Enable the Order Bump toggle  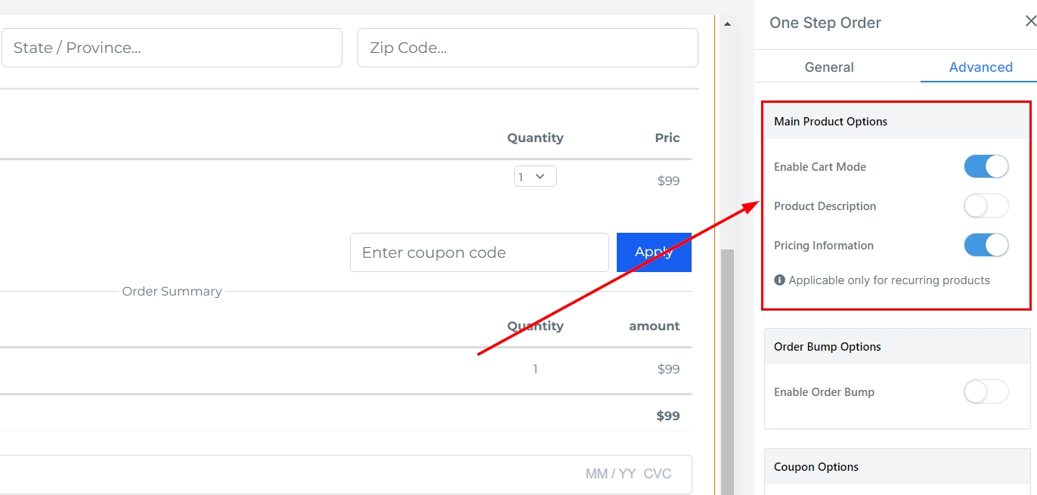(x=986, y=392)
